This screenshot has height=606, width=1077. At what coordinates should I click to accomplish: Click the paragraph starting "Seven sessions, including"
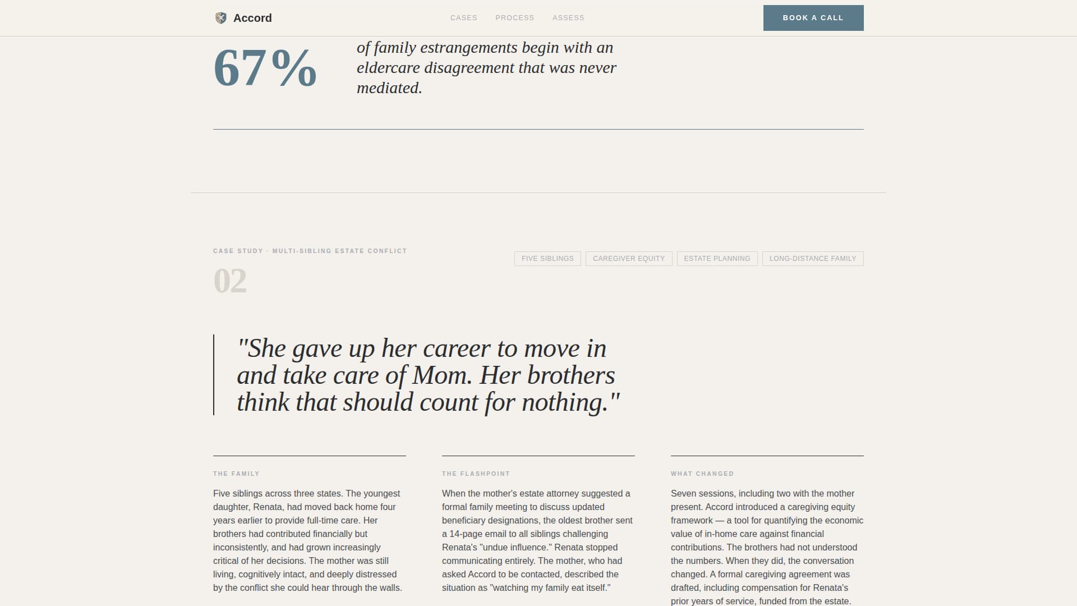(x=767, y=547)
